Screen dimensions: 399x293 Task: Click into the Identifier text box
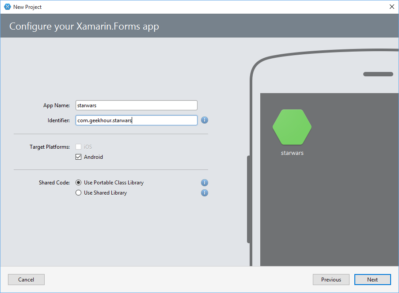click(x=137, y=120)
